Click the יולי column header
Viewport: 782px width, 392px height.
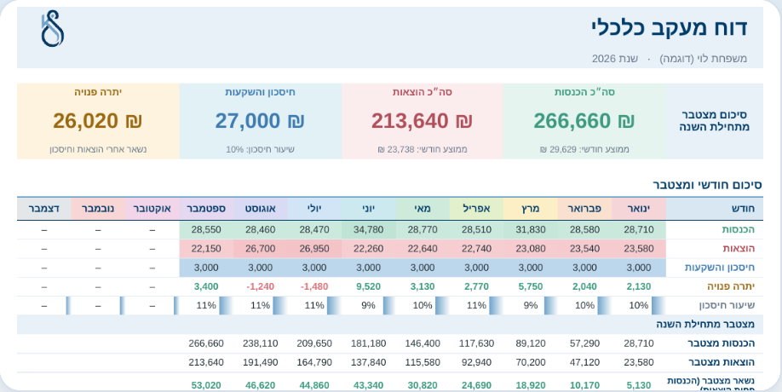point(314,209)
